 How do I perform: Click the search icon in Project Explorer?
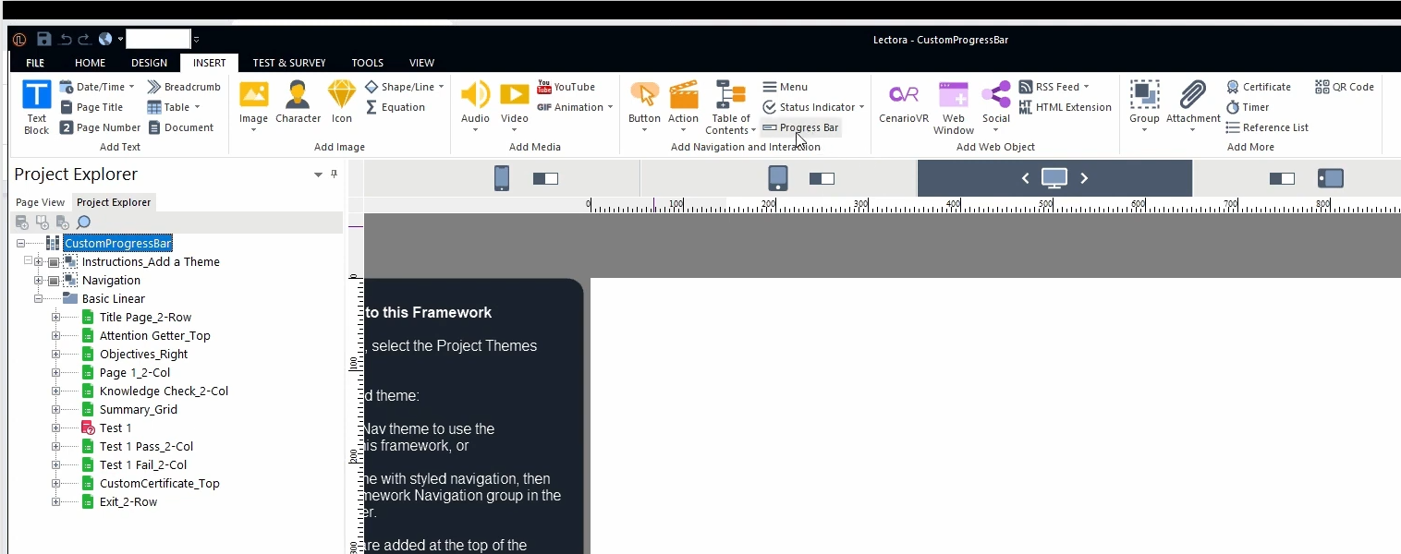coord(83,223)
